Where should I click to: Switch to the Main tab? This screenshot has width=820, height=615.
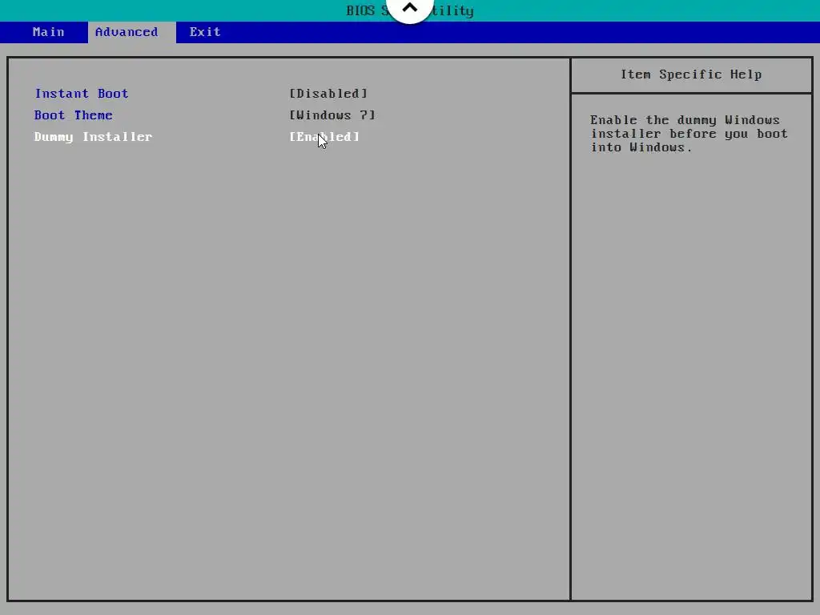(x=48, y=32)
